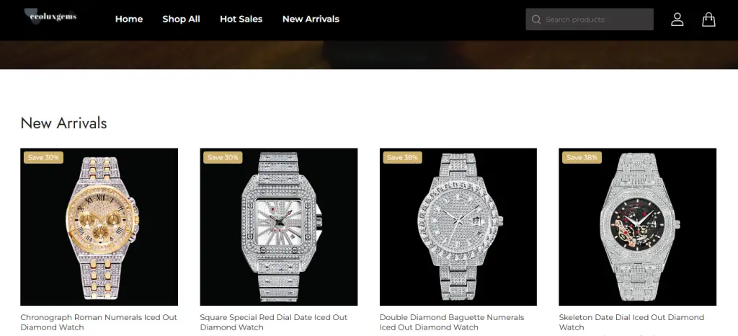Open the Skeleton Date Dial watch image

pos(637,227)
